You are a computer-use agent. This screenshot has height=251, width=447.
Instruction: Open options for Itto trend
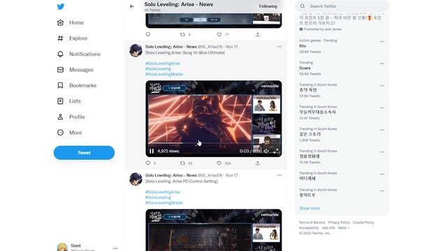click(382, 42)
